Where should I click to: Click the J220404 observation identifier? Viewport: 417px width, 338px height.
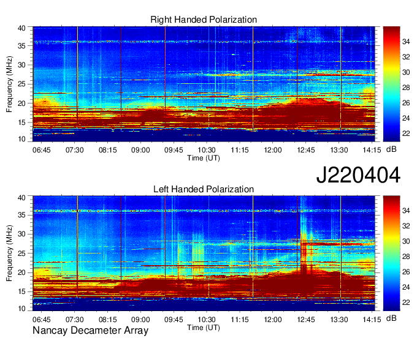[358, 175]
